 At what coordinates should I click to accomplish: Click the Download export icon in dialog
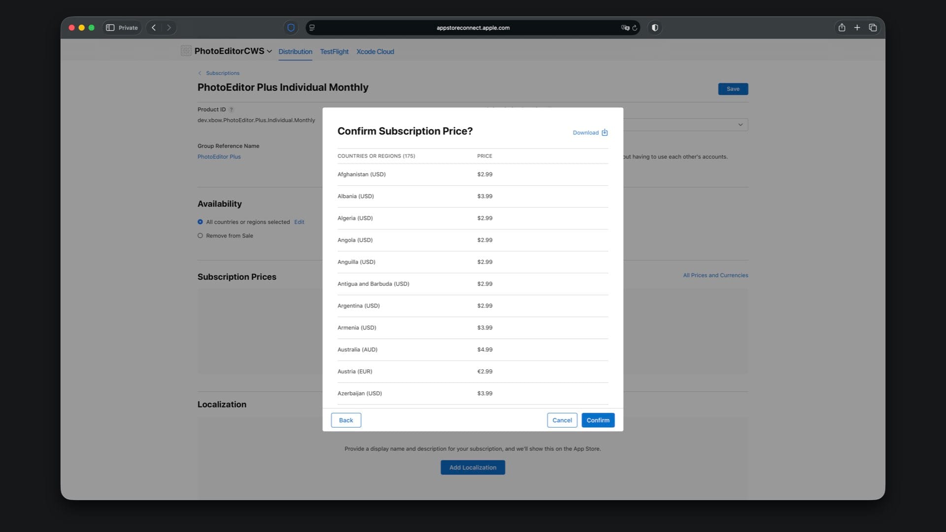click(605, 133)
